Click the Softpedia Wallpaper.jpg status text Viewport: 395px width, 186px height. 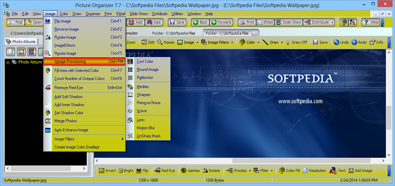tap(25, 180)
